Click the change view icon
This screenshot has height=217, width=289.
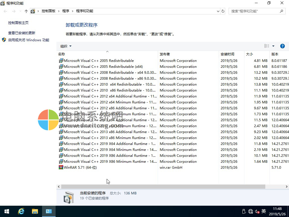point(267,46)
